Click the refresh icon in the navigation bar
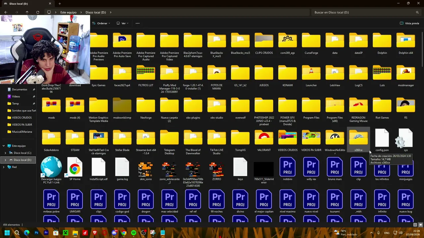 click(x=37, y=12)
